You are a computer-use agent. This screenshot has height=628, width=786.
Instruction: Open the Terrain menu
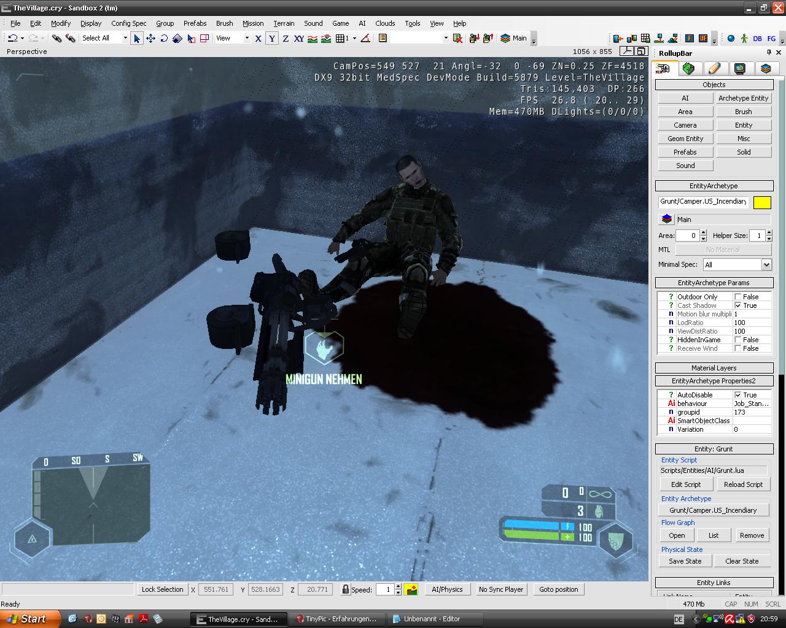(x=284, y=23)
